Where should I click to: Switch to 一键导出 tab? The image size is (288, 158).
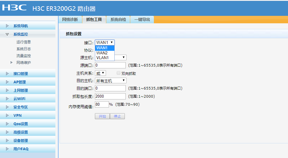142,19
